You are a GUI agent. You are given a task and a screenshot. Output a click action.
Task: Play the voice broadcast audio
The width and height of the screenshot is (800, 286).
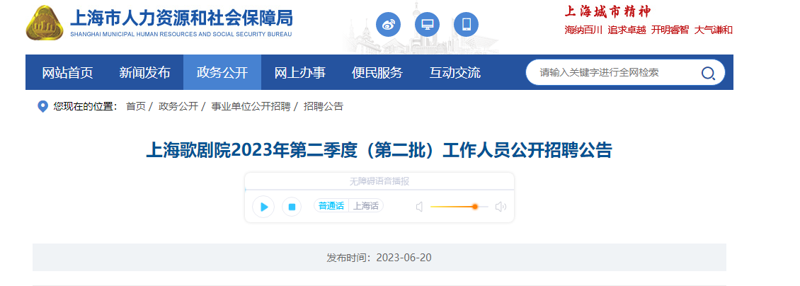[264, 207]
